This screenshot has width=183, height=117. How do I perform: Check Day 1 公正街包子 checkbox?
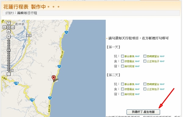click(145, 61)
